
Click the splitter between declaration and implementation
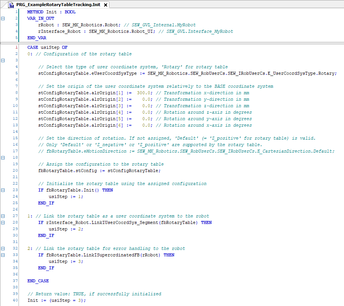tap(172, 42)
